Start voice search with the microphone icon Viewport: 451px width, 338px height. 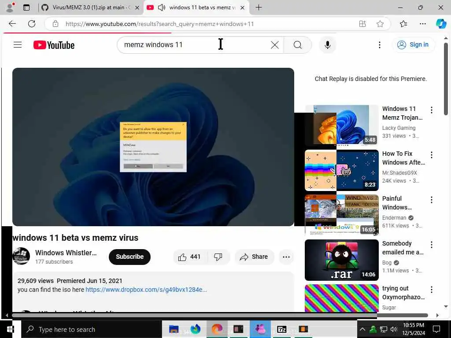[x=327, y=45]
